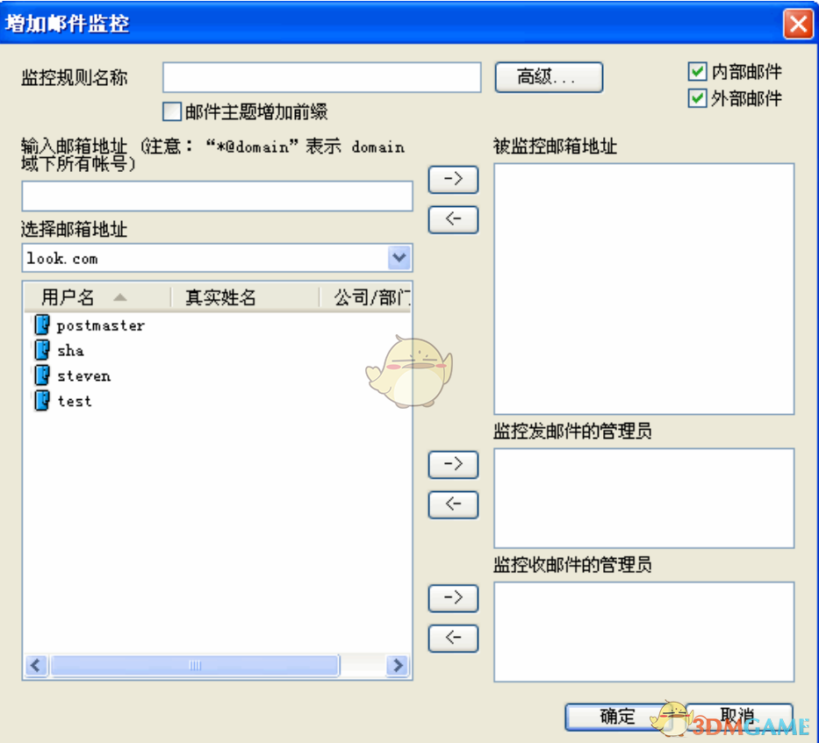
Task: Click the 用户名 column sort arrow
Action: 120,297
